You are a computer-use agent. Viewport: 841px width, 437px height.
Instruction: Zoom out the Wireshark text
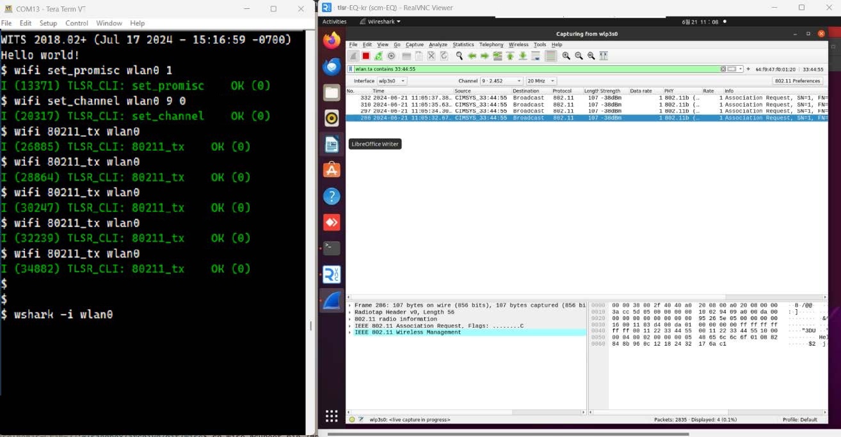coord(579,56)
